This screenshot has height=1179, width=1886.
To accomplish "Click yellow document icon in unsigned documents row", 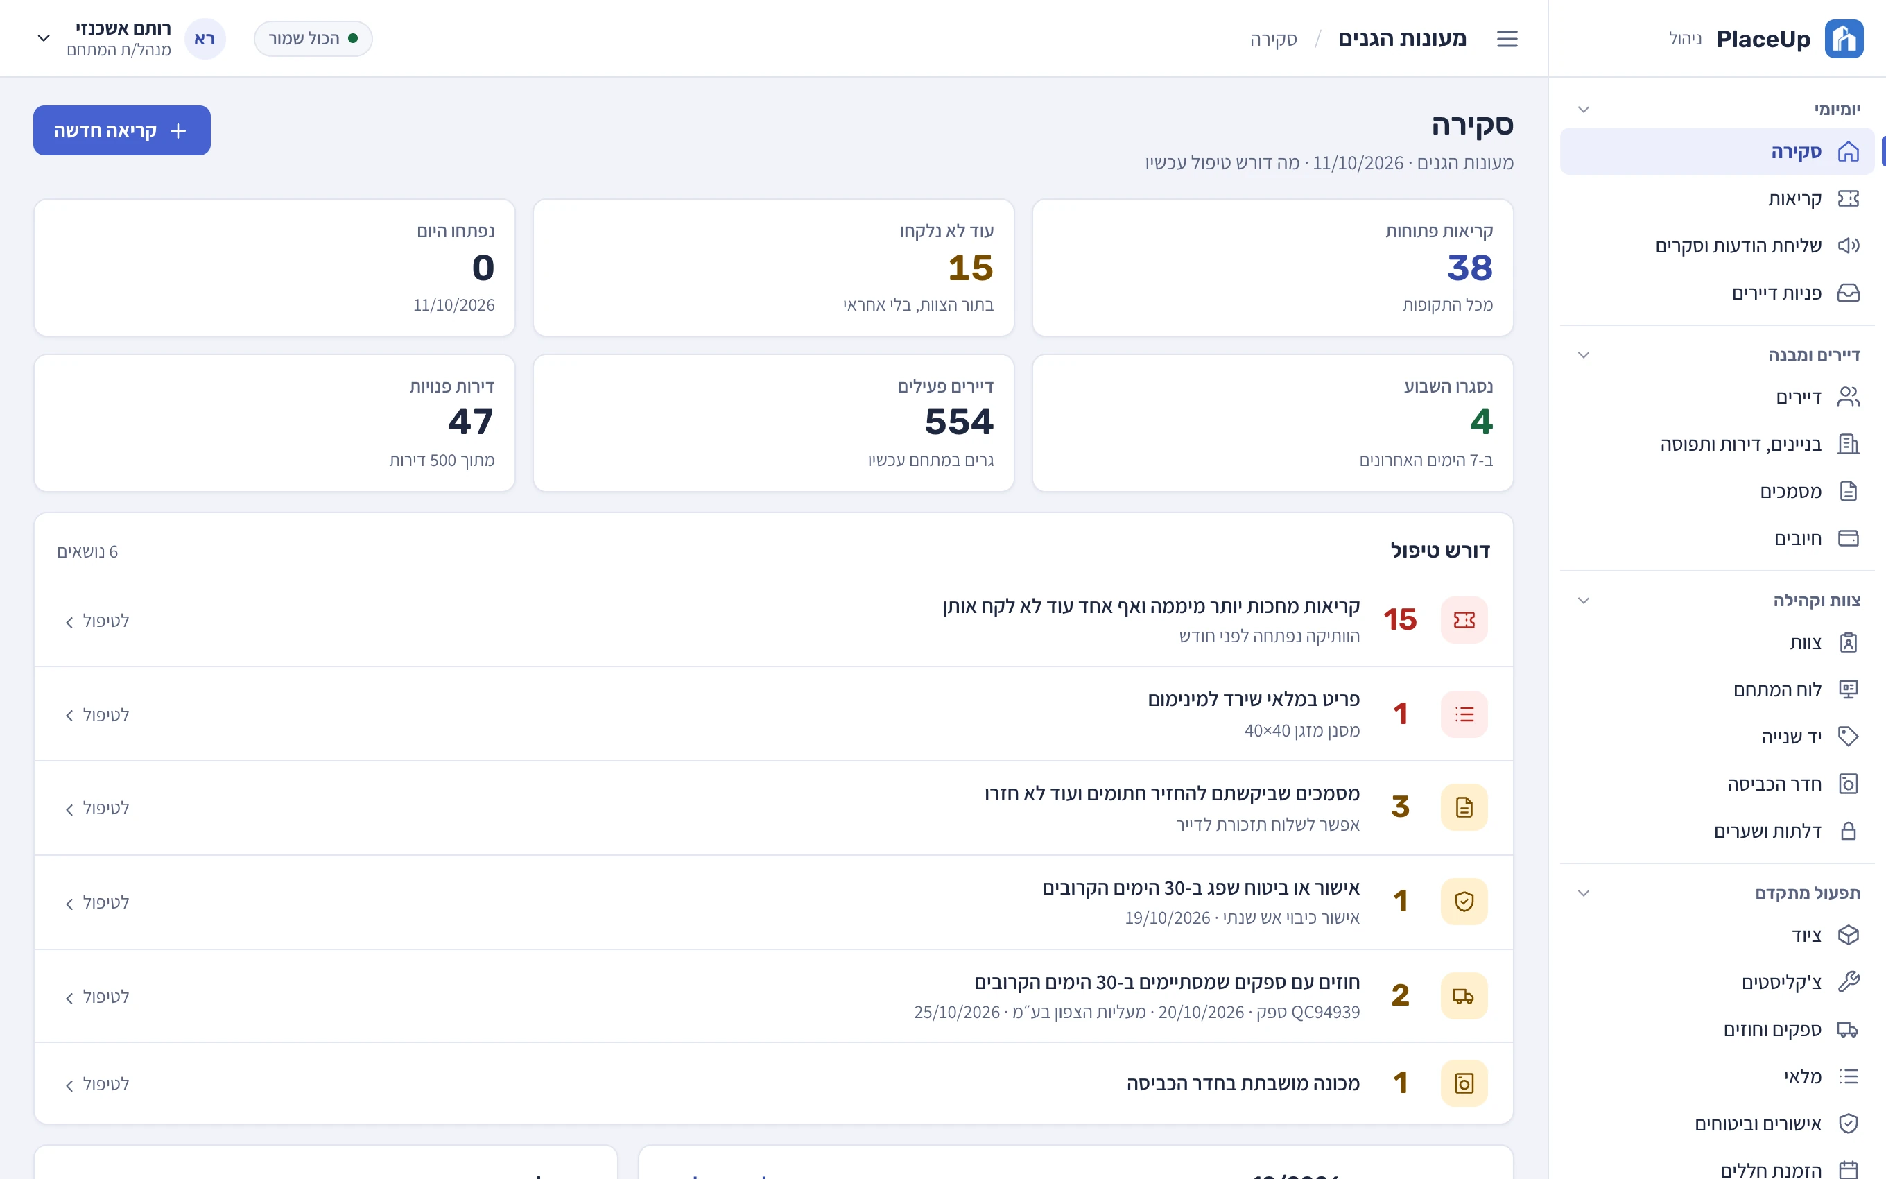I will (1464, 807).
